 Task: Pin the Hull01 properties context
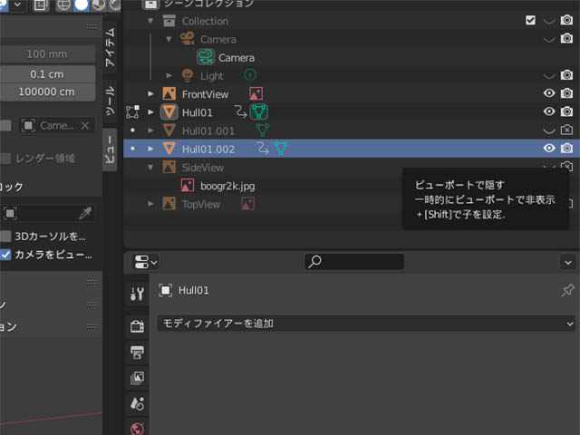(x=568, y=290)
